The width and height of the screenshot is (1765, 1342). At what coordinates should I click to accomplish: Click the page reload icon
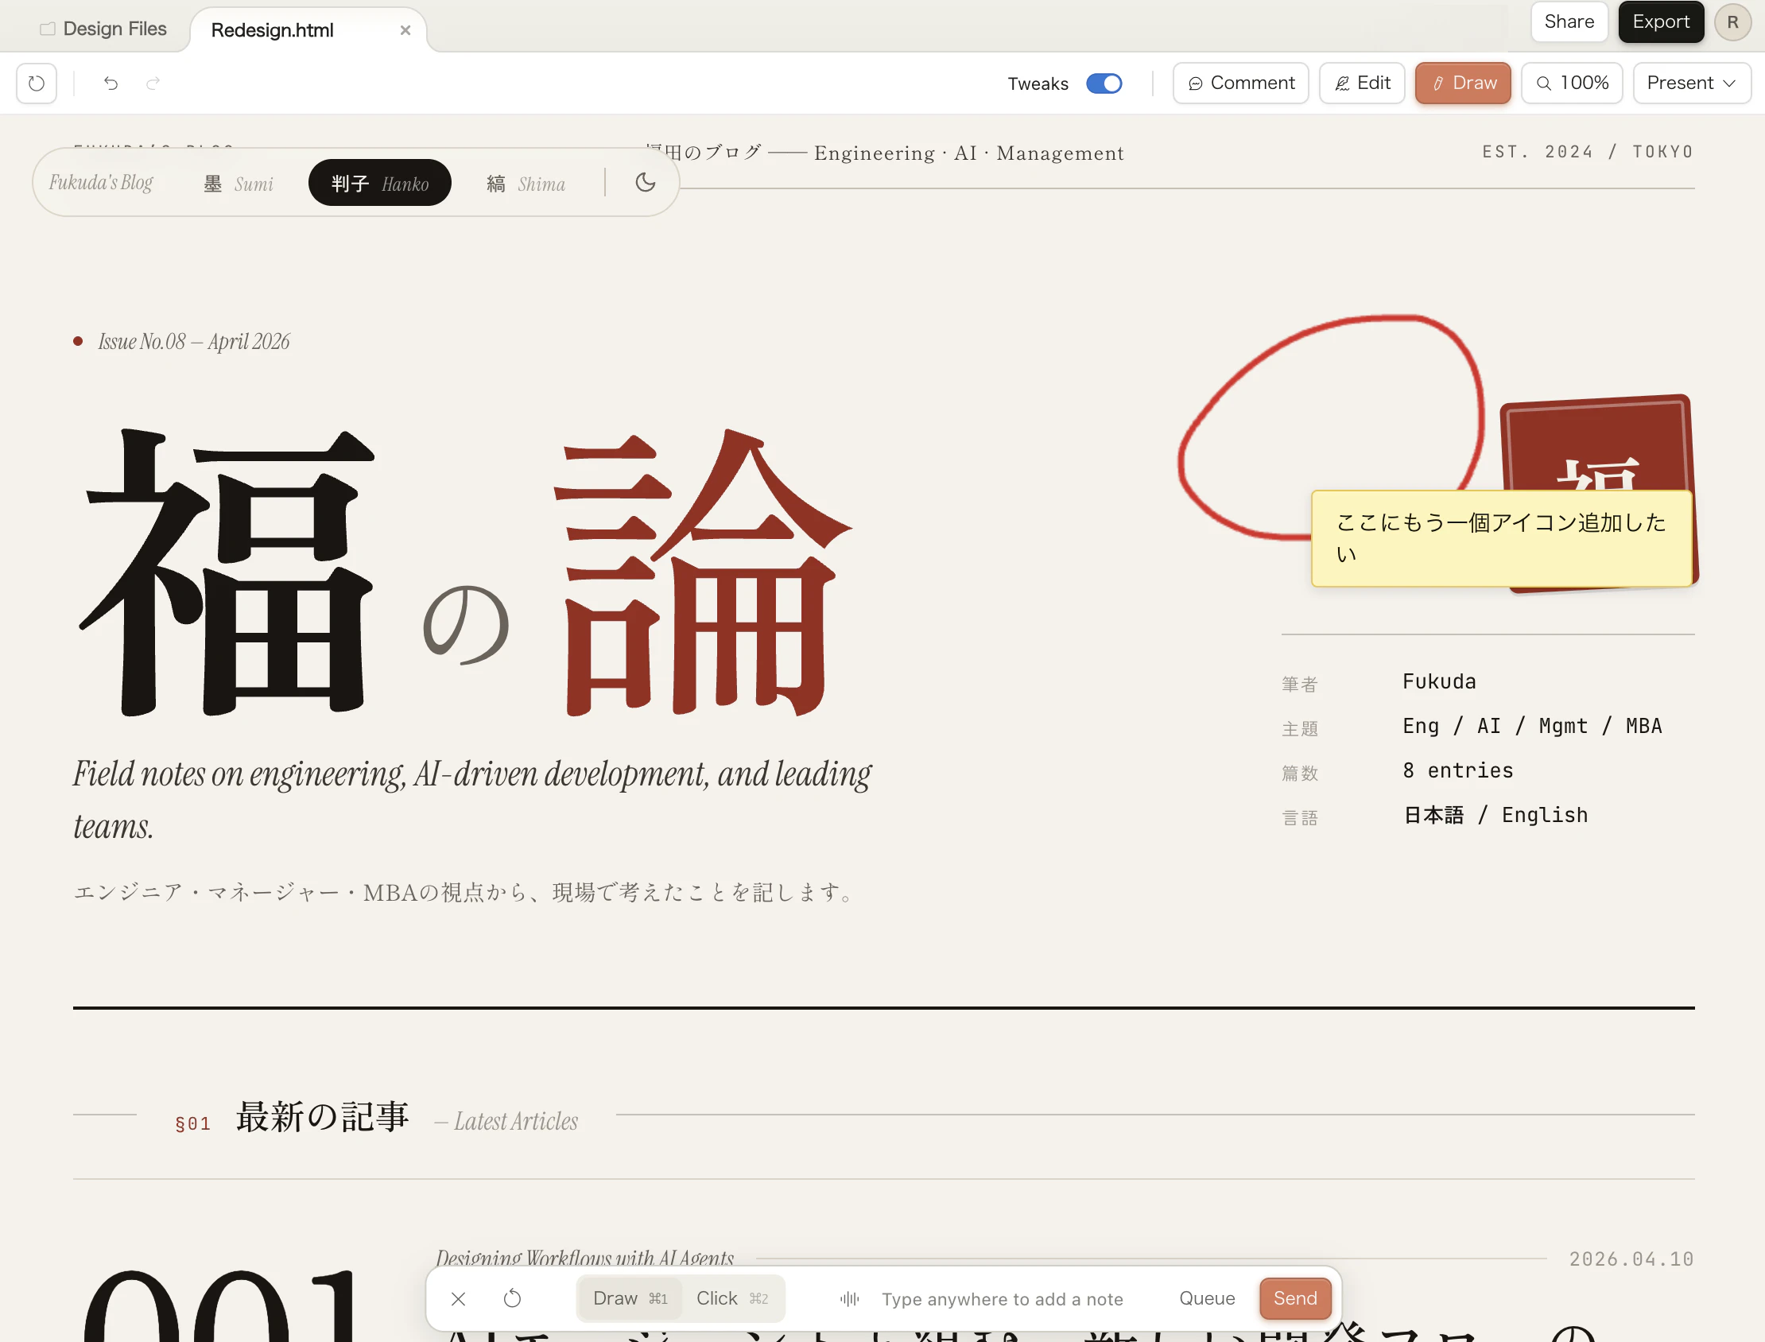(36, 82)
